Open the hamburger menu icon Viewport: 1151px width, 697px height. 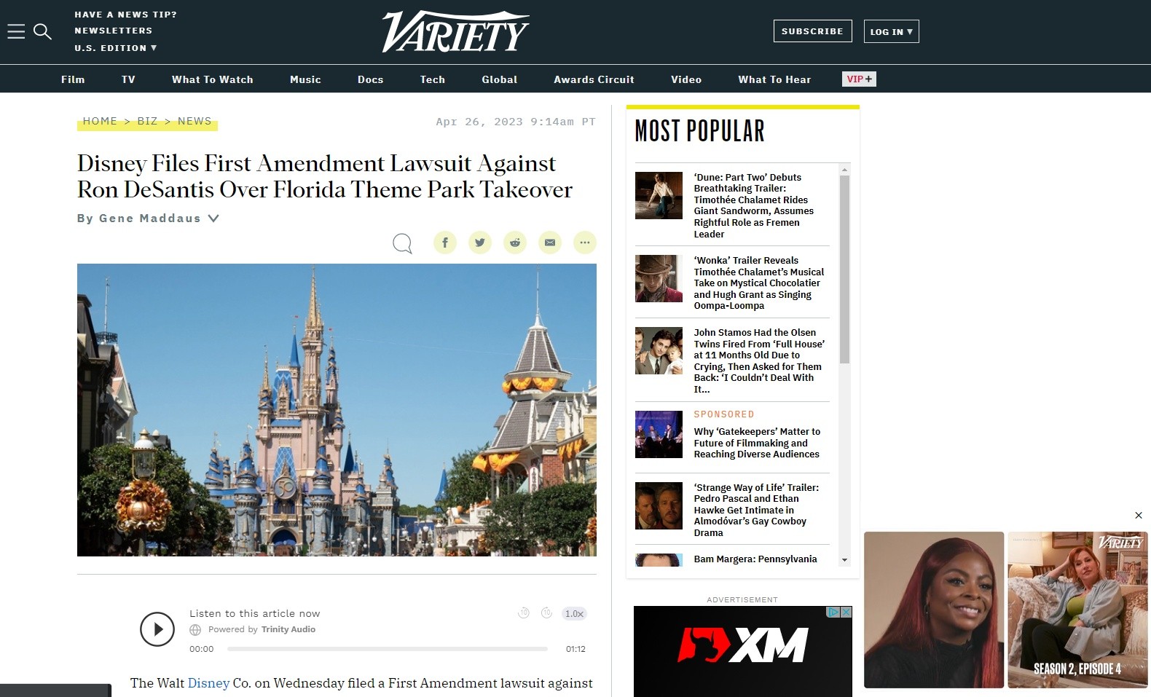coord(16,31)
